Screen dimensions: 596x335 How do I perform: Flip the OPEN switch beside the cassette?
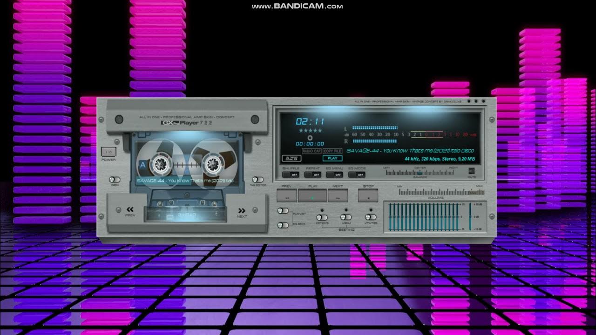pos(115,180)
